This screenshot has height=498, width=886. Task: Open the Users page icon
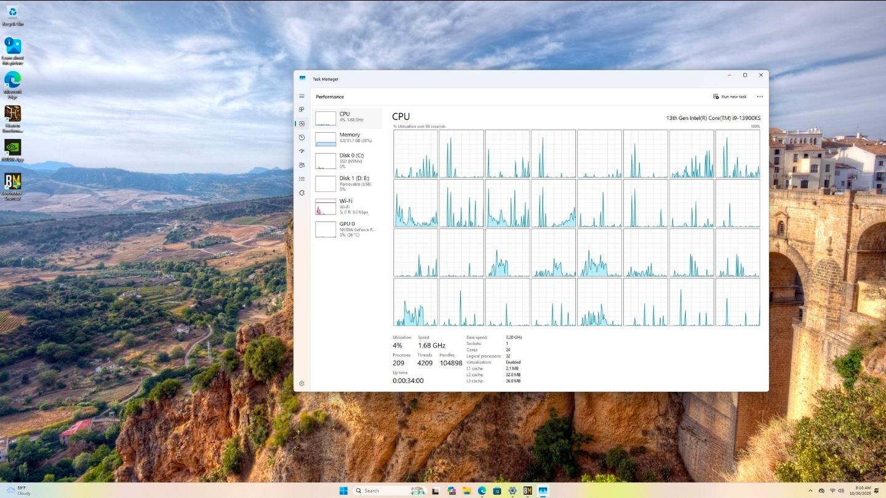pyautogui.click(x=301, y=165)
